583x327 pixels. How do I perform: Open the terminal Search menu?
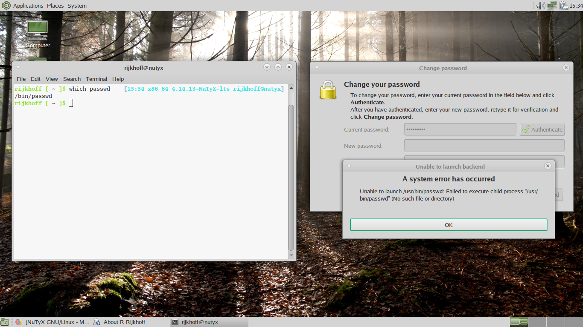click(72, 79)
